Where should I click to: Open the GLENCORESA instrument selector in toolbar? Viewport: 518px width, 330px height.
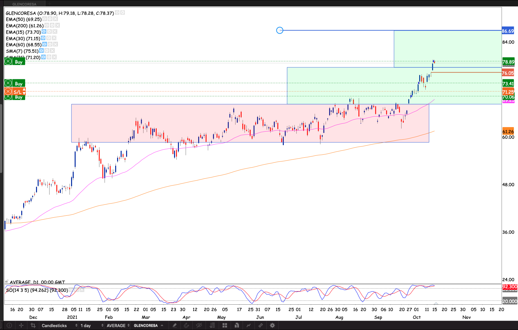tap(148, 325)
